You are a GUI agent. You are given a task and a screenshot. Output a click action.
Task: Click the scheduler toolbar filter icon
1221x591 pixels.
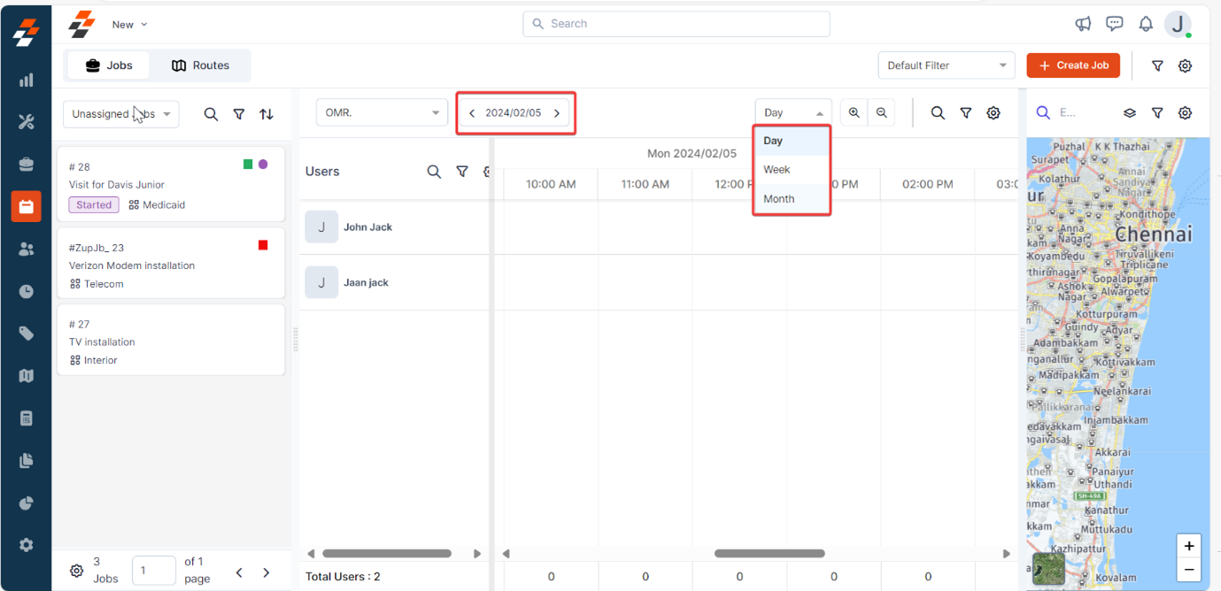click(x=966, y=112)
